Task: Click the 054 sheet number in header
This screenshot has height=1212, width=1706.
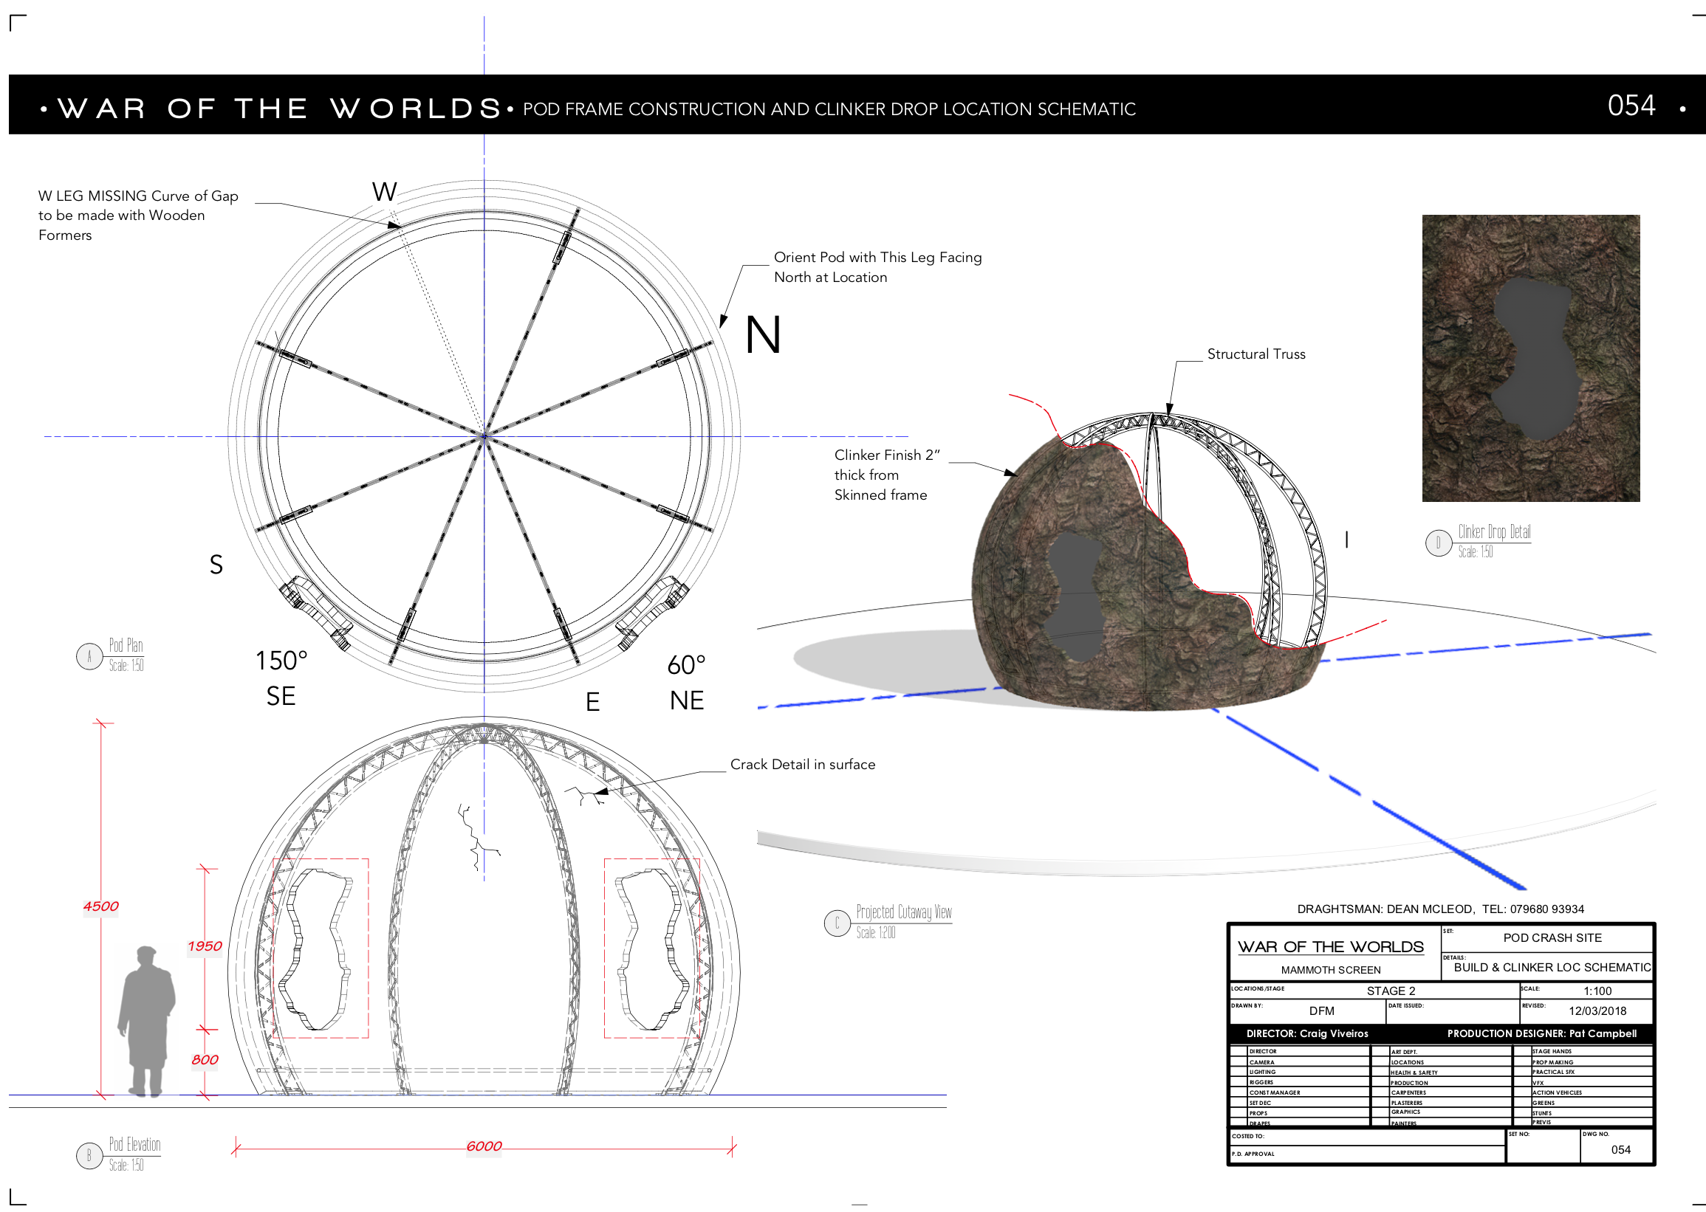Action: pyautogui.click(x=1631, y=106)
